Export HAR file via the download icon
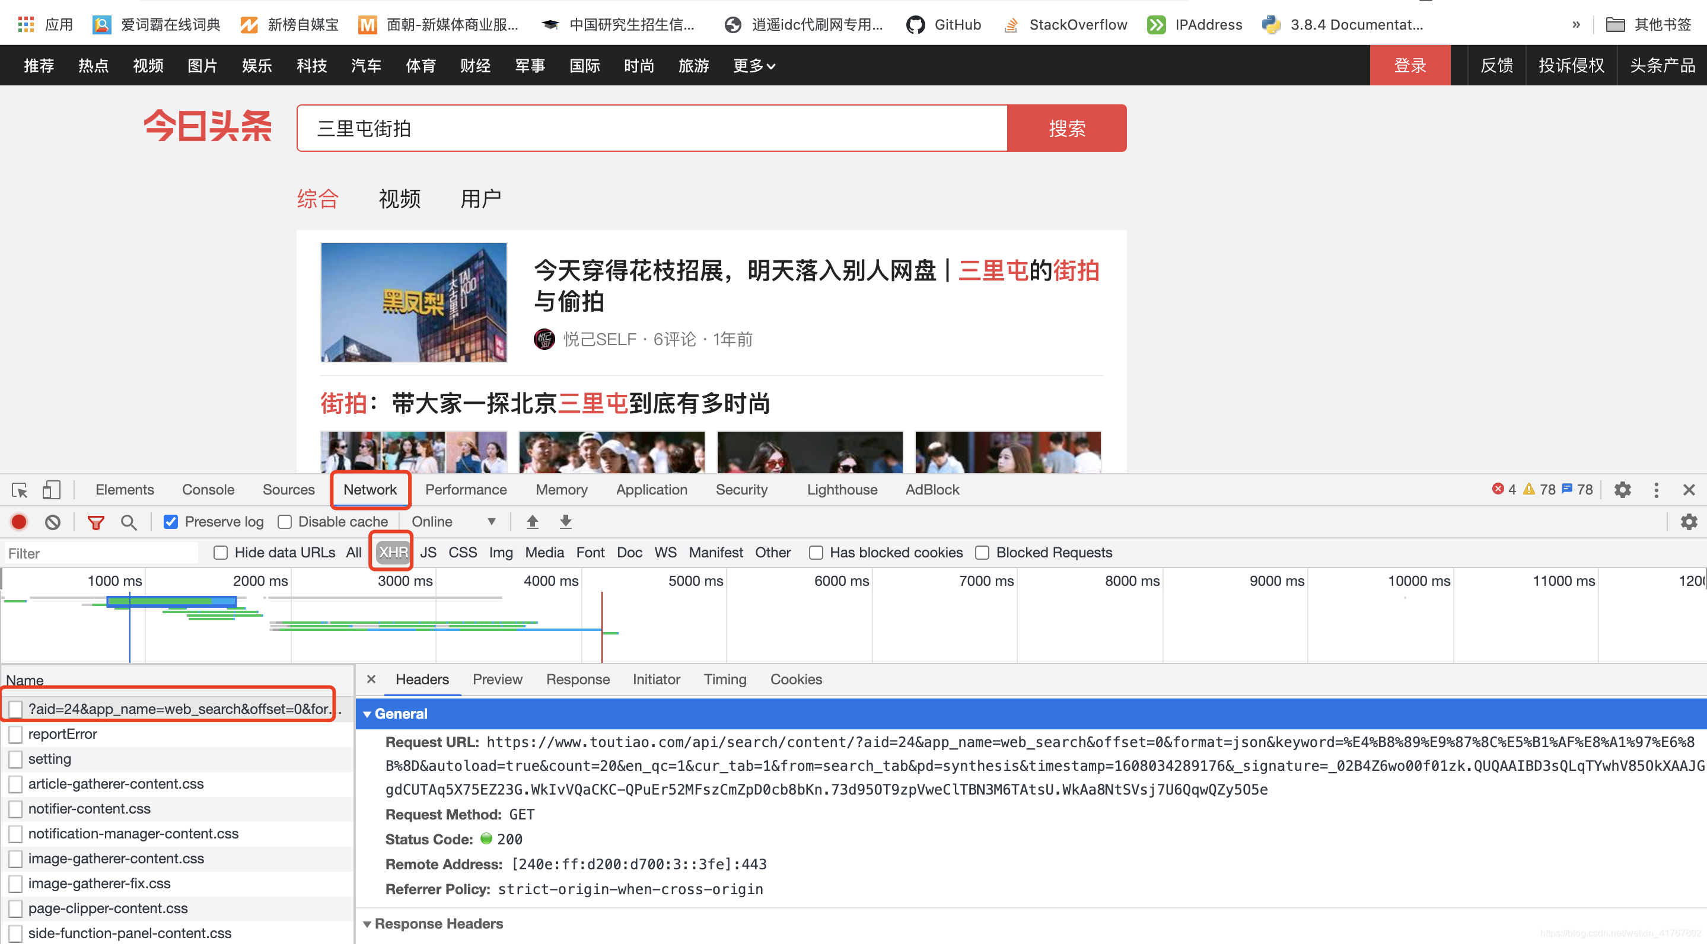 [x=565, y=521]
